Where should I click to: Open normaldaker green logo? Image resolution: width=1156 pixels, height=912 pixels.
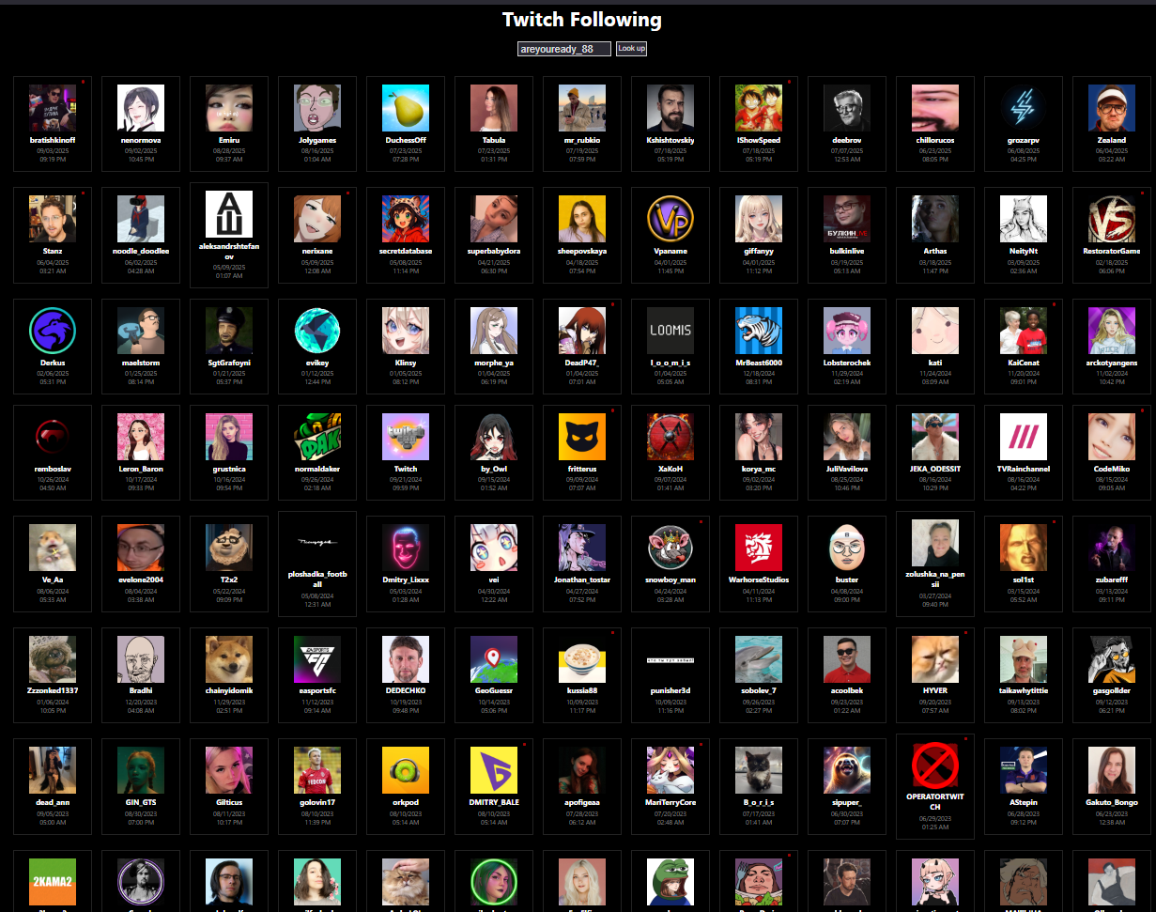317,437
